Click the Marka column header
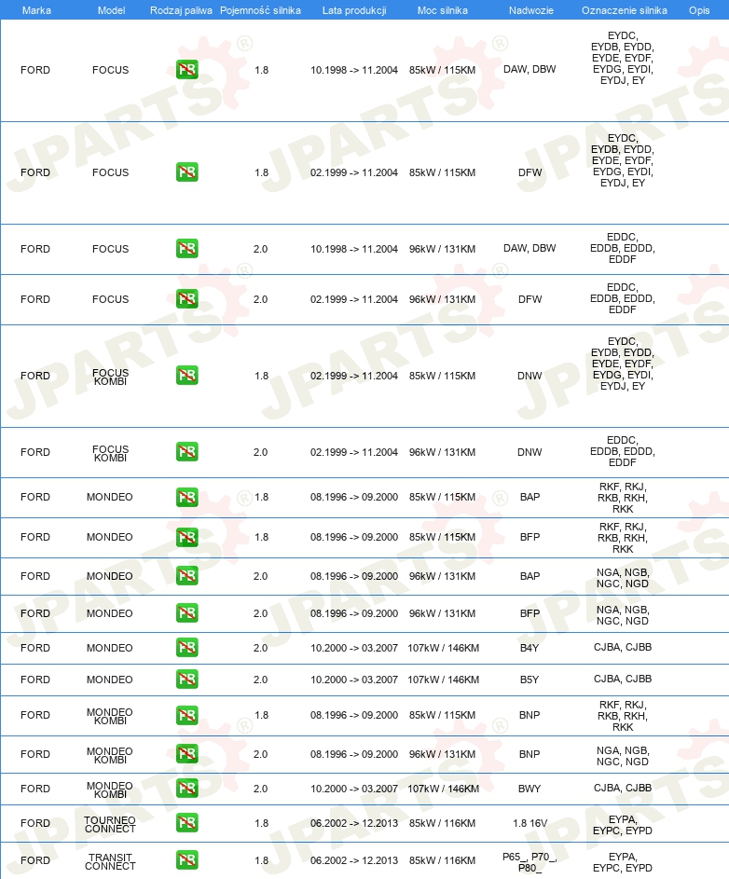This screenshot has height=879, width=729. click(36, 10)
